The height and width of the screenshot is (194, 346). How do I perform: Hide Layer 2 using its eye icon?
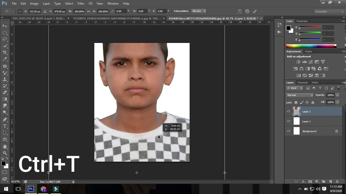(x=288, y=111)
